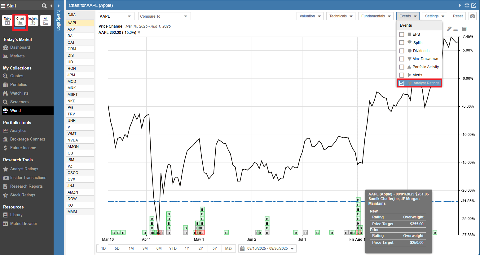Collapse the sidebar with left arrow
Image resolution: width=480 pixels, height=255 pixels.
pos(51,6)
